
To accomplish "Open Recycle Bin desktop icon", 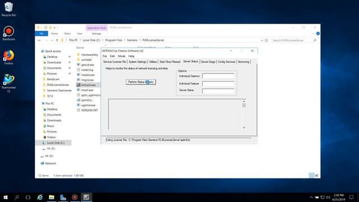I will point(9,9).
